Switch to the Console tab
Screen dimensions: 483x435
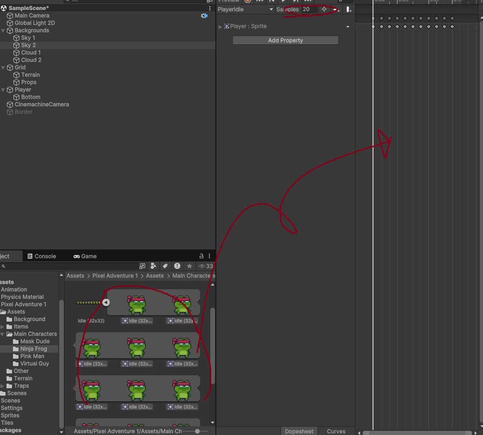[x=42, y=256]
